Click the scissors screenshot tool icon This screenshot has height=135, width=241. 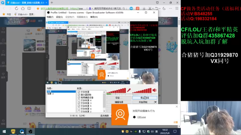point(150,8)
